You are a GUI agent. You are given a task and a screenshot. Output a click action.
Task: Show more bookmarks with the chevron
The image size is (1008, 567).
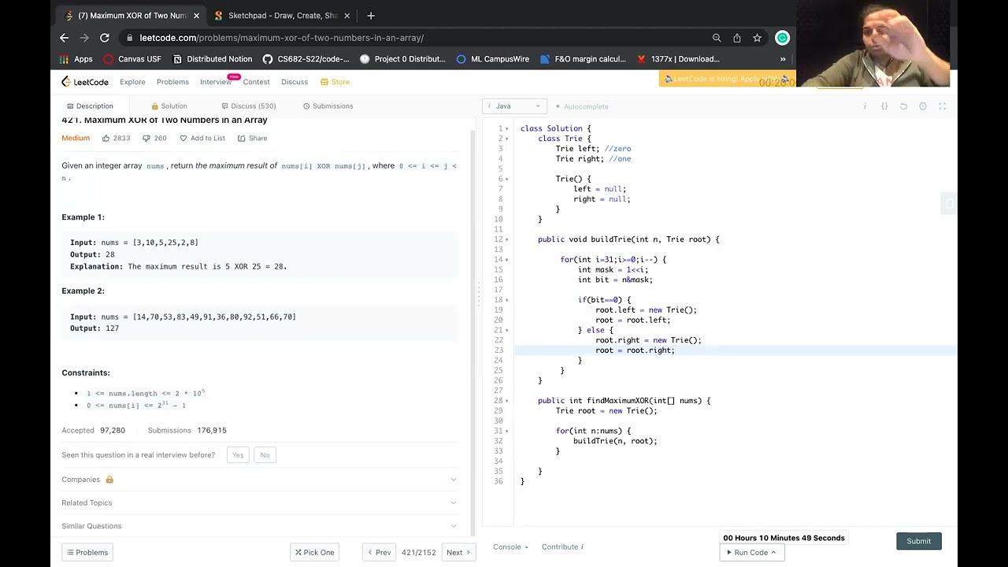click(x=783, y=59)
